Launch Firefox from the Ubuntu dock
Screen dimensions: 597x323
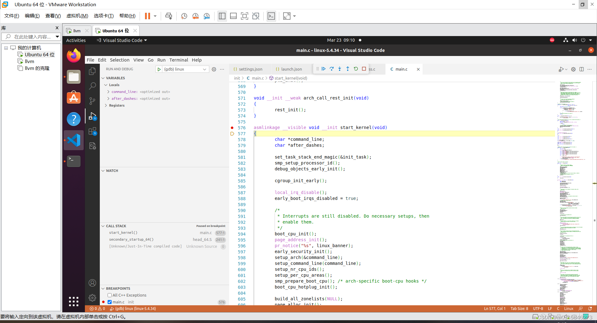(x=74, y=56)
